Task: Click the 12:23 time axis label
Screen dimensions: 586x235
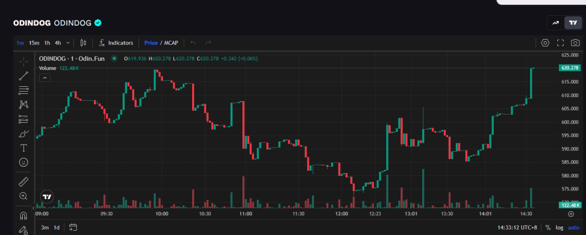Action: (375, 214)
